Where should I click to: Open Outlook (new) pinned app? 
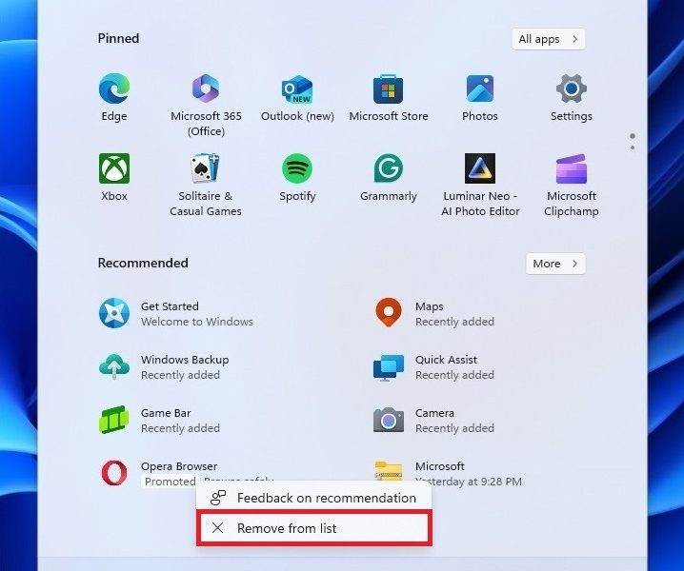click(x=297, y=89)
